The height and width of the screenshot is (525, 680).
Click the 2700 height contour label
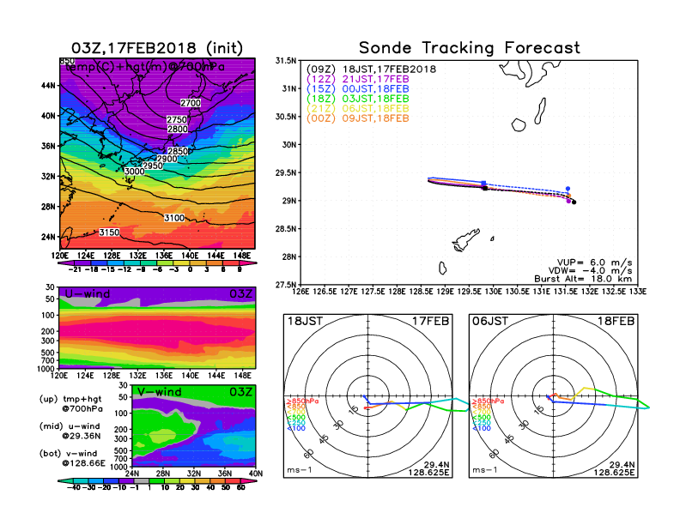pos(191,103)
